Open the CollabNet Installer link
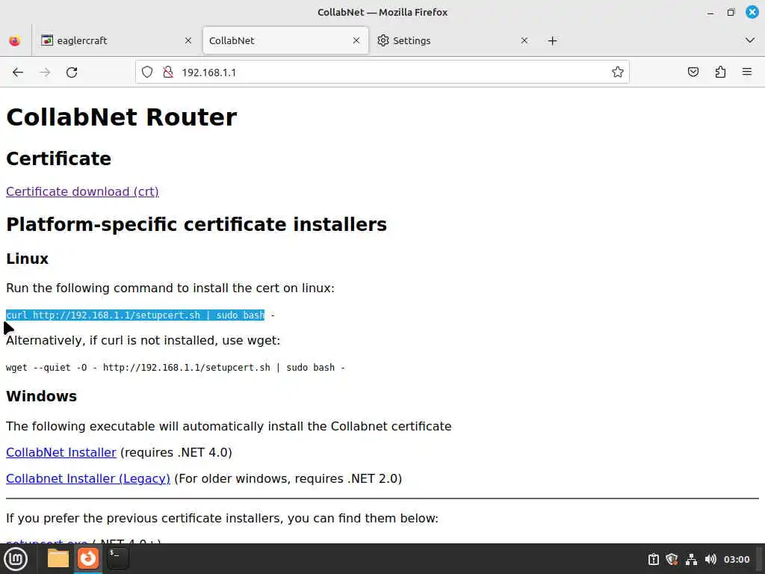The image size is (765, 574). [61, 452]
